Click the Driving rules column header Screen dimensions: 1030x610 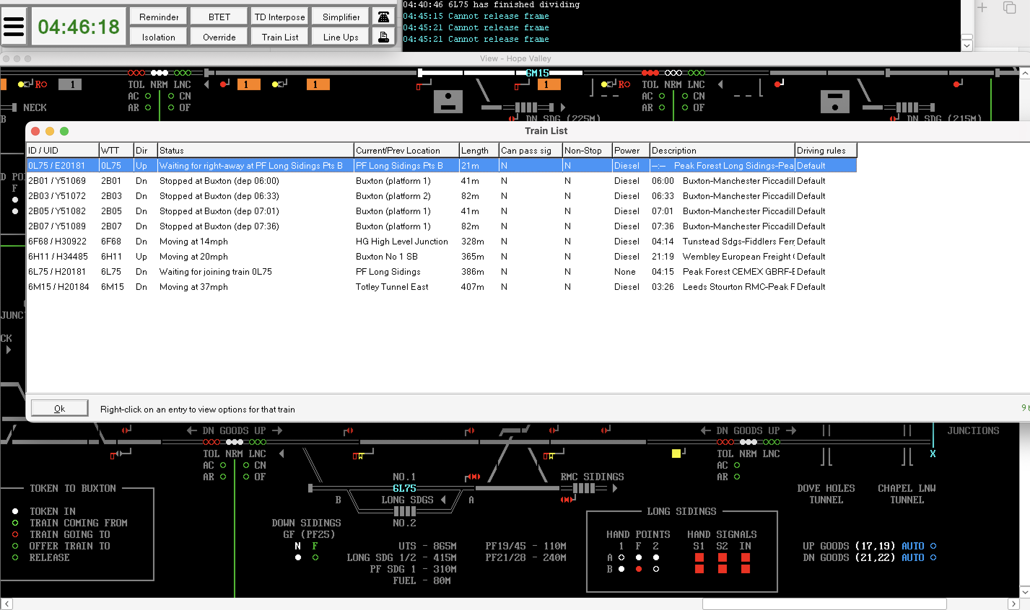coord(825,150)
